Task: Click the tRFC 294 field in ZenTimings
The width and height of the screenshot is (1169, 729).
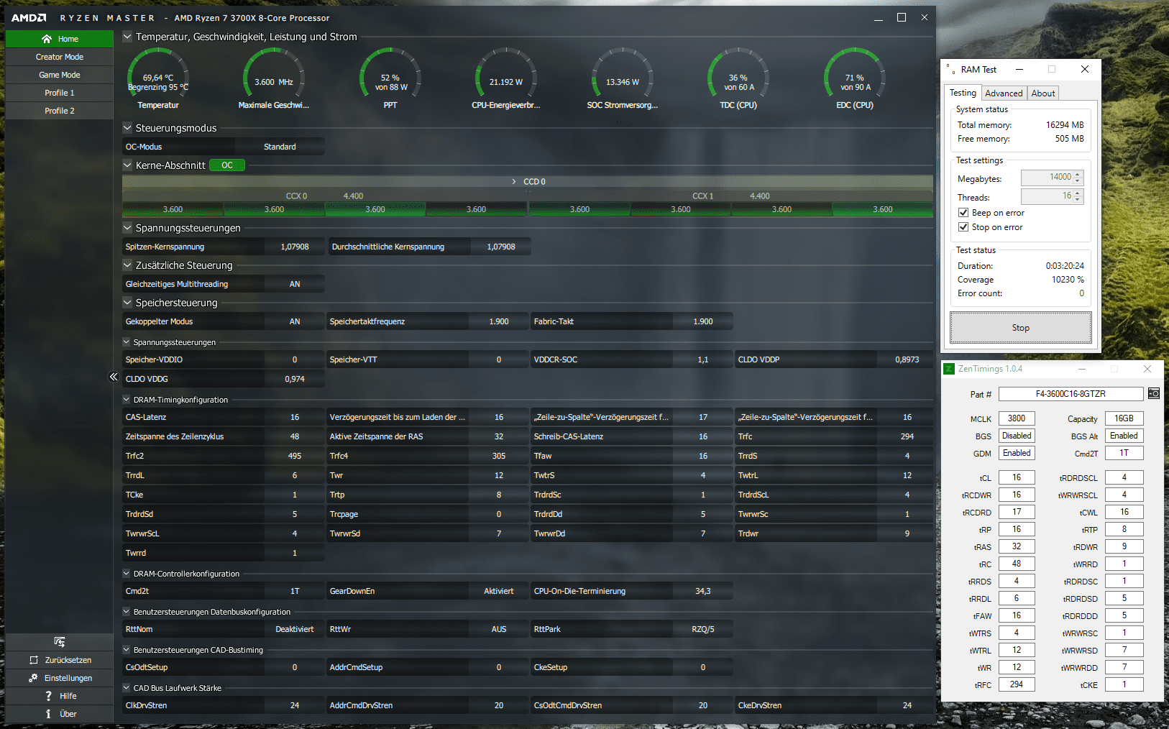Action: (1017, 684)
